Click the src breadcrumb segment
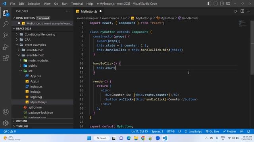The height and width of the screenshot is (142, 254). (125, 18)
